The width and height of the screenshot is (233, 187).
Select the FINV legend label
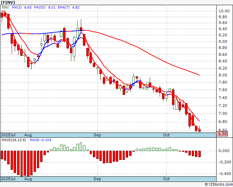point(5,8)
